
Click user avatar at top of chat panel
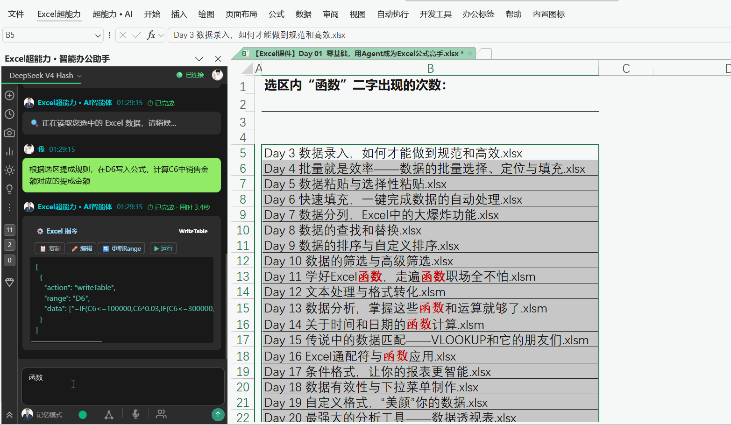coord(217,75)
